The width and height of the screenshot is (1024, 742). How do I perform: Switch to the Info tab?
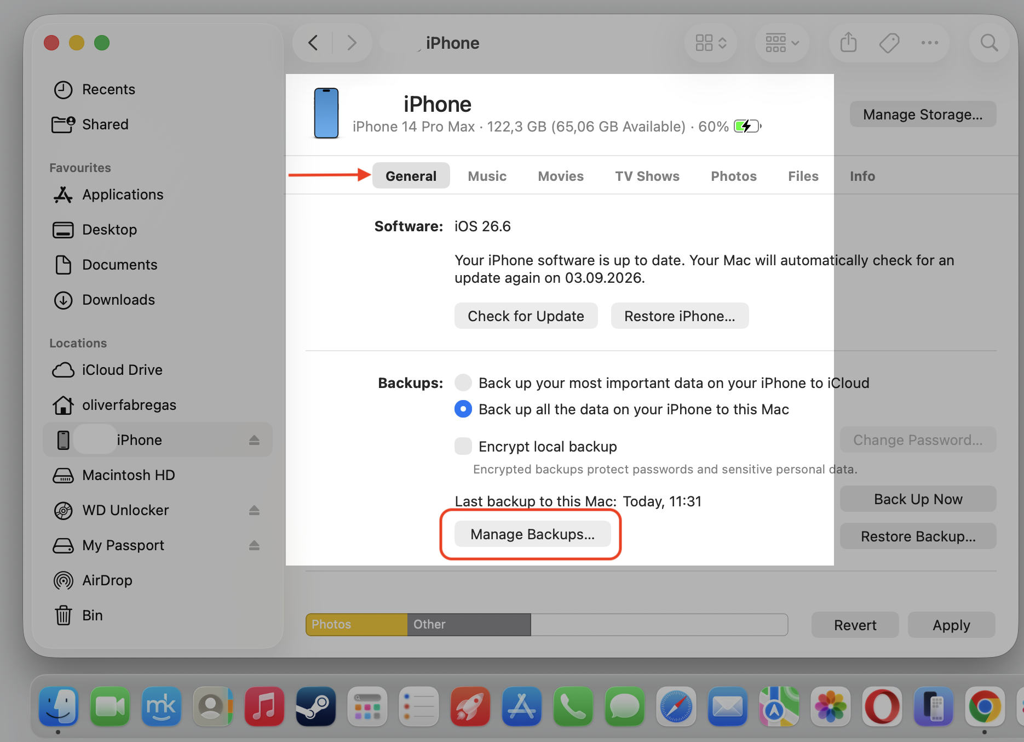(x=862, y=176)
